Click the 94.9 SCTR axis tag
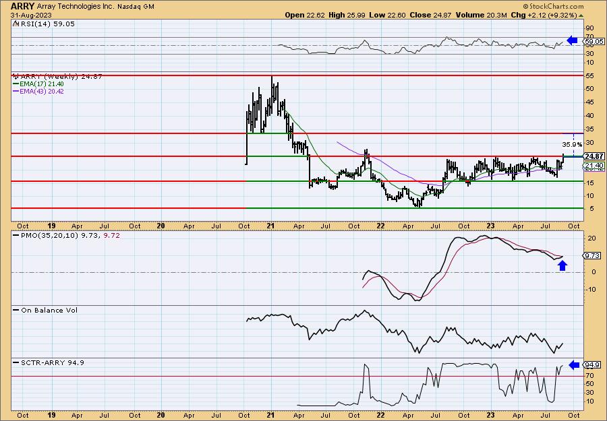 (593, 365)
